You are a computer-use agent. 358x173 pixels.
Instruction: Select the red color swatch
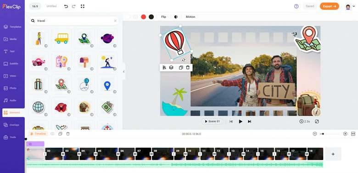click(143, 17)
